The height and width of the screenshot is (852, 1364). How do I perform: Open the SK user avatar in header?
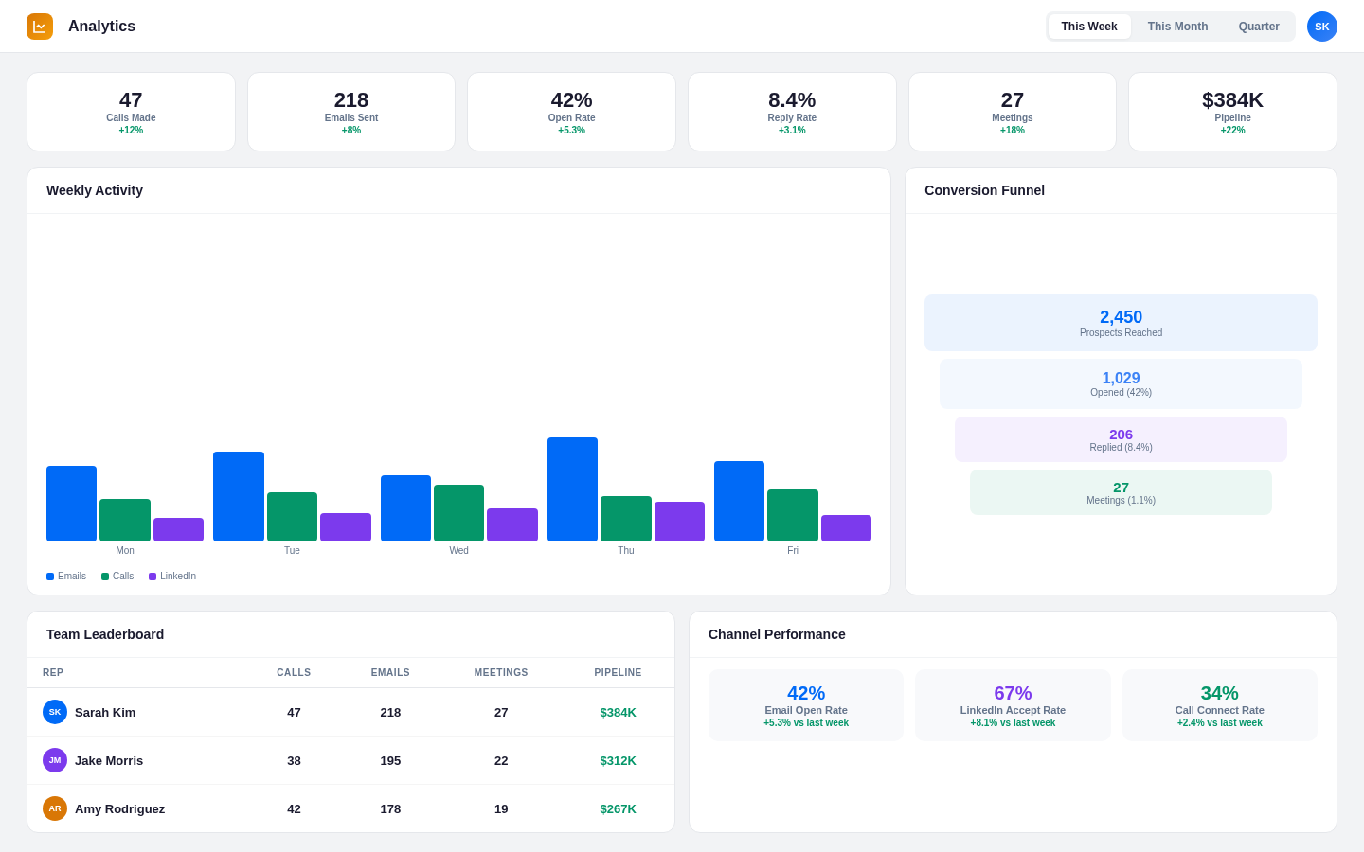[1322, 27]
